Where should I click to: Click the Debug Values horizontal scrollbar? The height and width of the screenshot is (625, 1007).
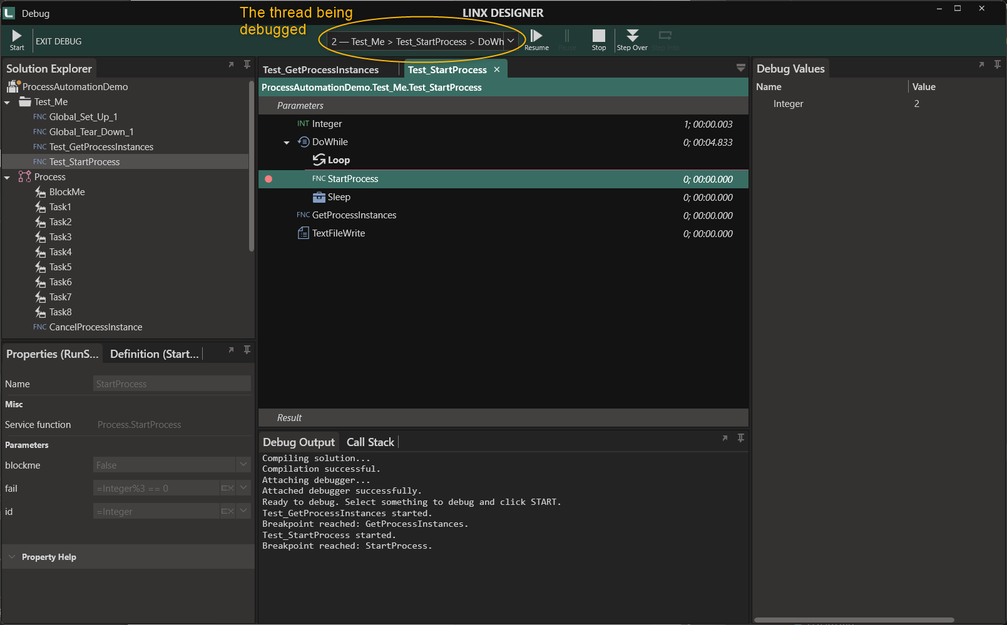[x=854, y=620]
